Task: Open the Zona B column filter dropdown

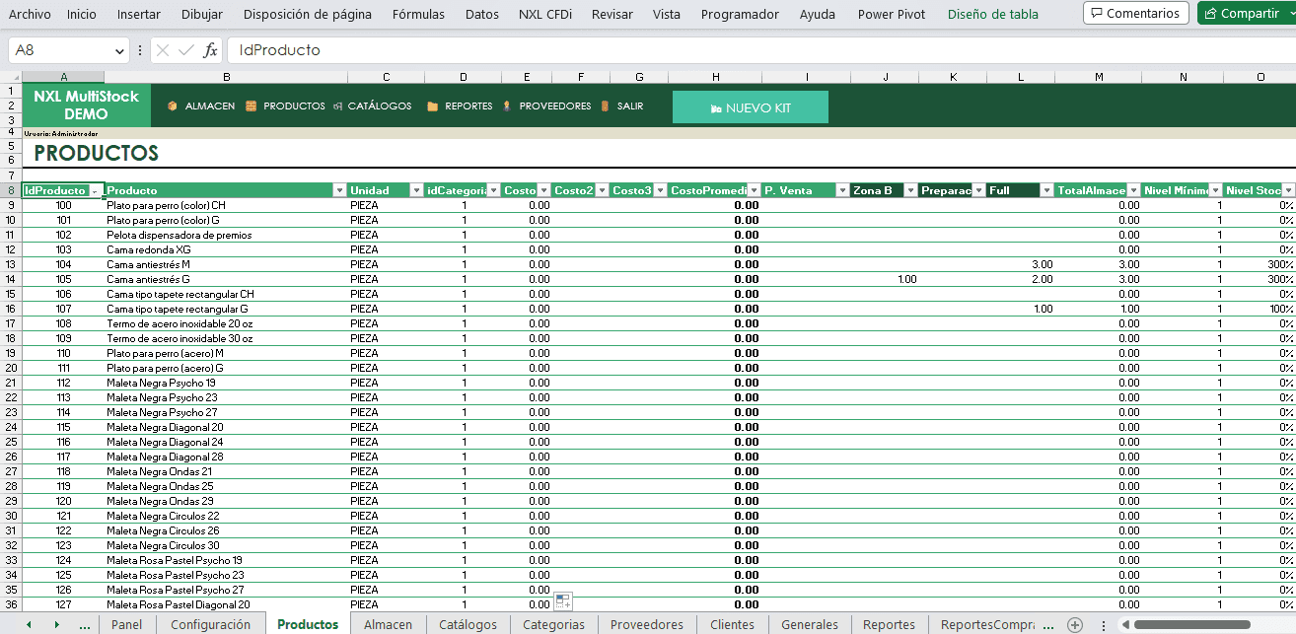Action: [909, 190]
